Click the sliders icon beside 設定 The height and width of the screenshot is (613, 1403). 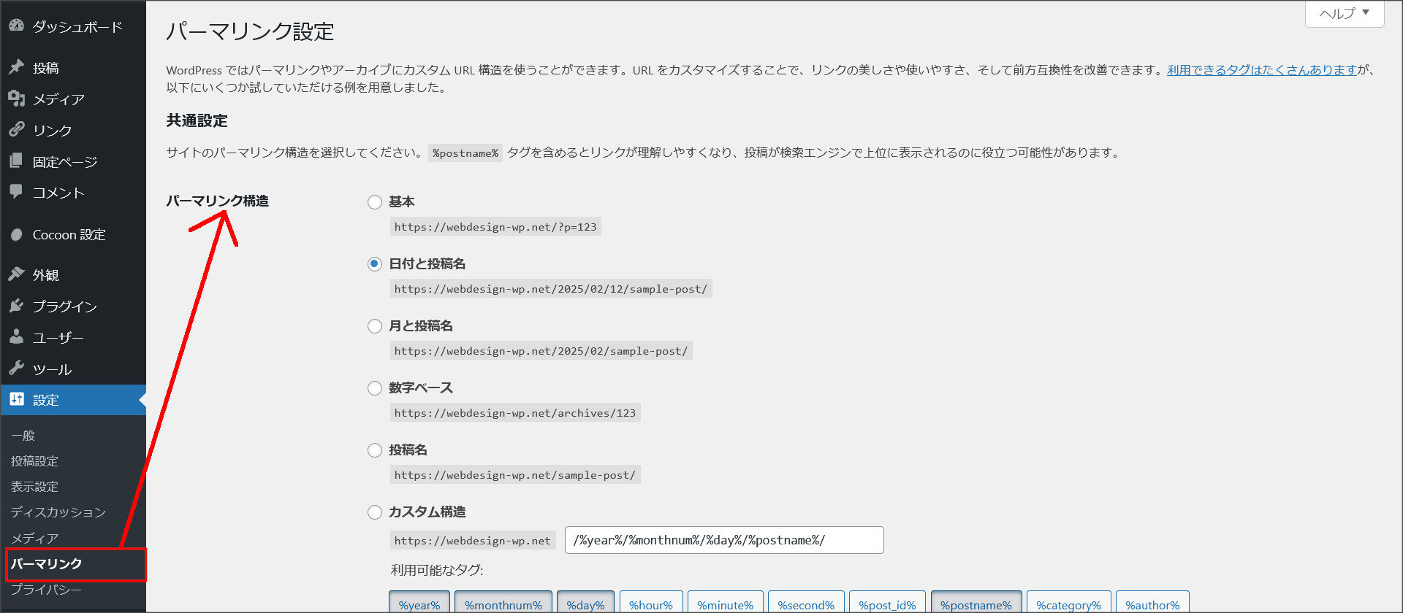[17, 399]
